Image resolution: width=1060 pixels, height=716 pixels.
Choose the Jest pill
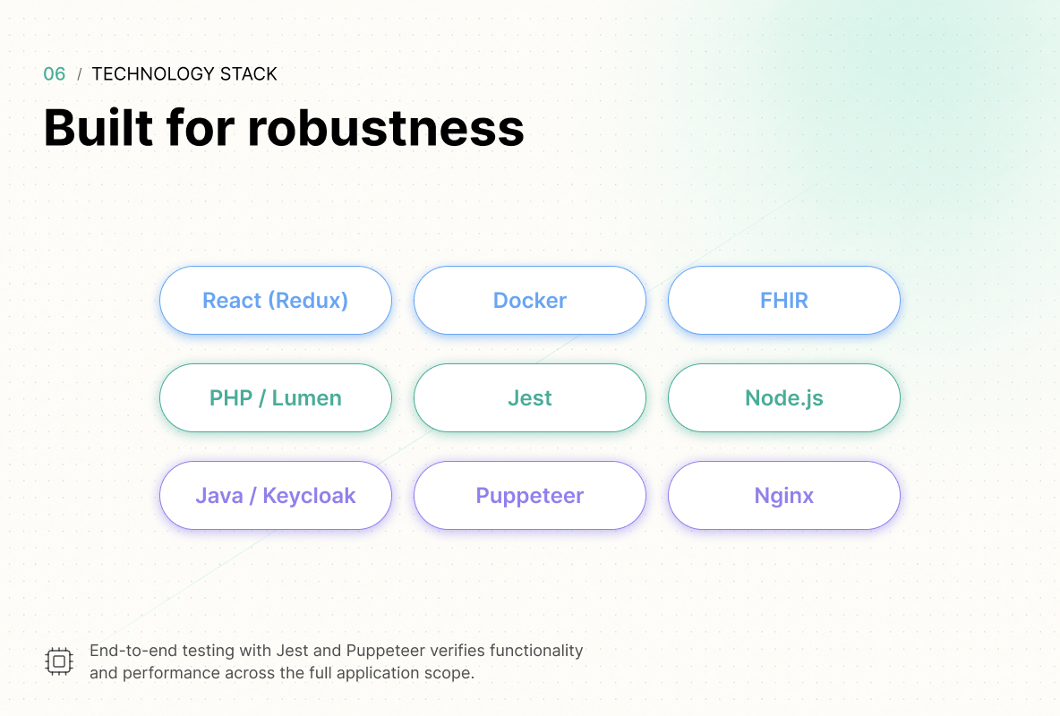[530, 398]
